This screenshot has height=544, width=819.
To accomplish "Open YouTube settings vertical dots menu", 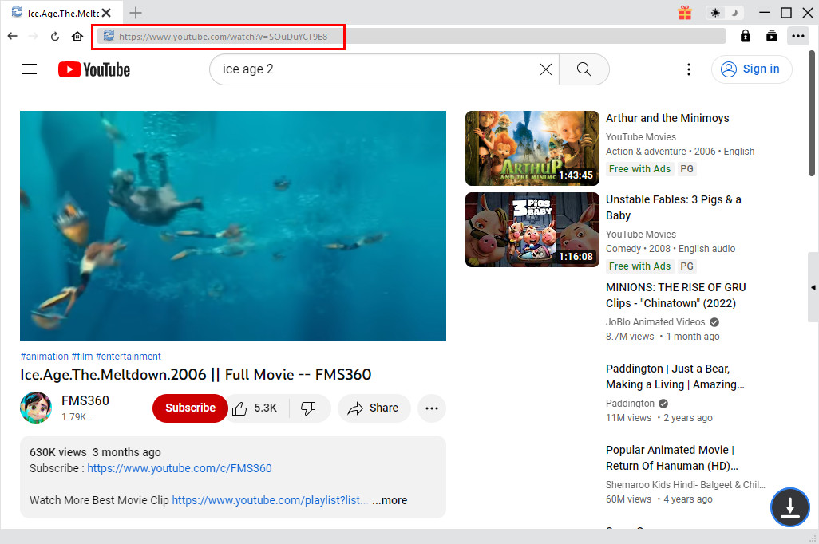I will [689, 69].
